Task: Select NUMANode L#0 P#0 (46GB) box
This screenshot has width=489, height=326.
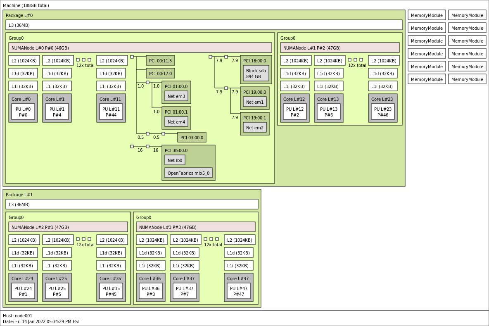Action: [x=140, y=48]
